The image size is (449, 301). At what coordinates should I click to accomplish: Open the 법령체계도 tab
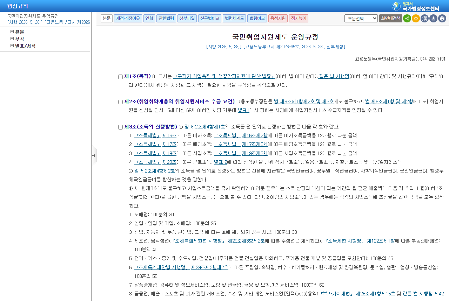[x=234, y=18]
